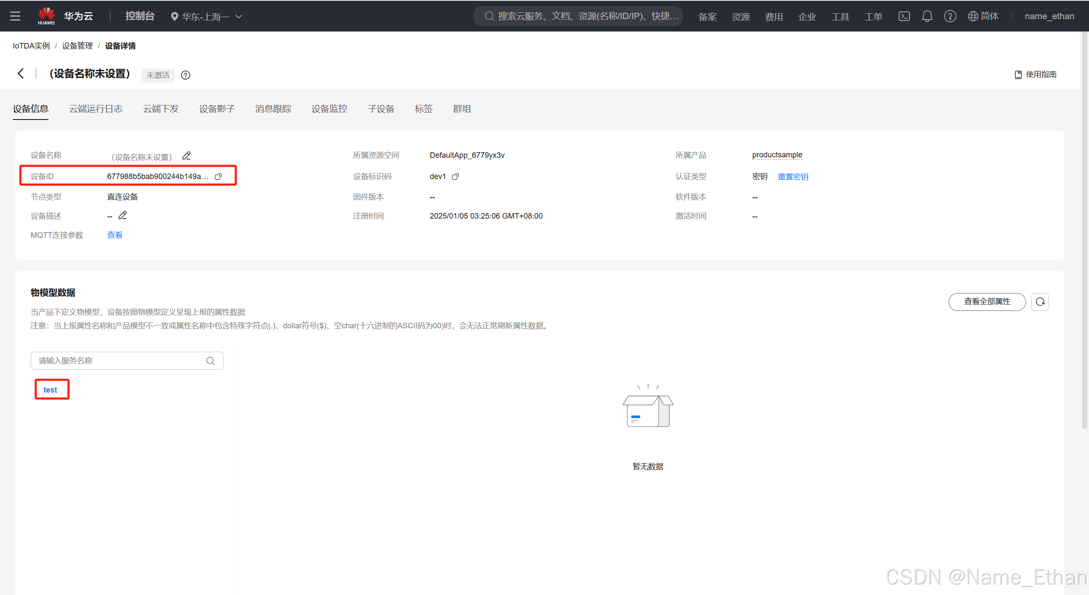Open the notifications bell
1089x595 pixels.
click(927, 16)
